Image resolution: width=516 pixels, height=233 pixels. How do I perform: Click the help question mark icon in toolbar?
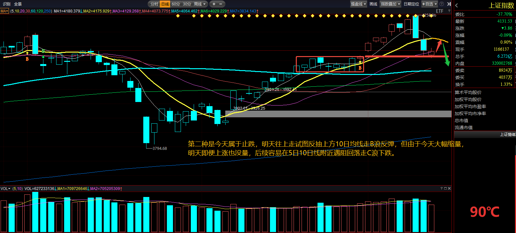pos(442,4)
